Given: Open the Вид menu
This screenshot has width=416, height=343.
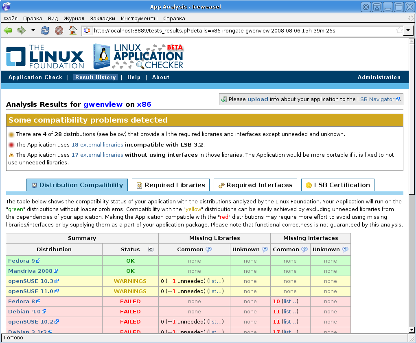Looking at the screenshot, I should 53,19.
